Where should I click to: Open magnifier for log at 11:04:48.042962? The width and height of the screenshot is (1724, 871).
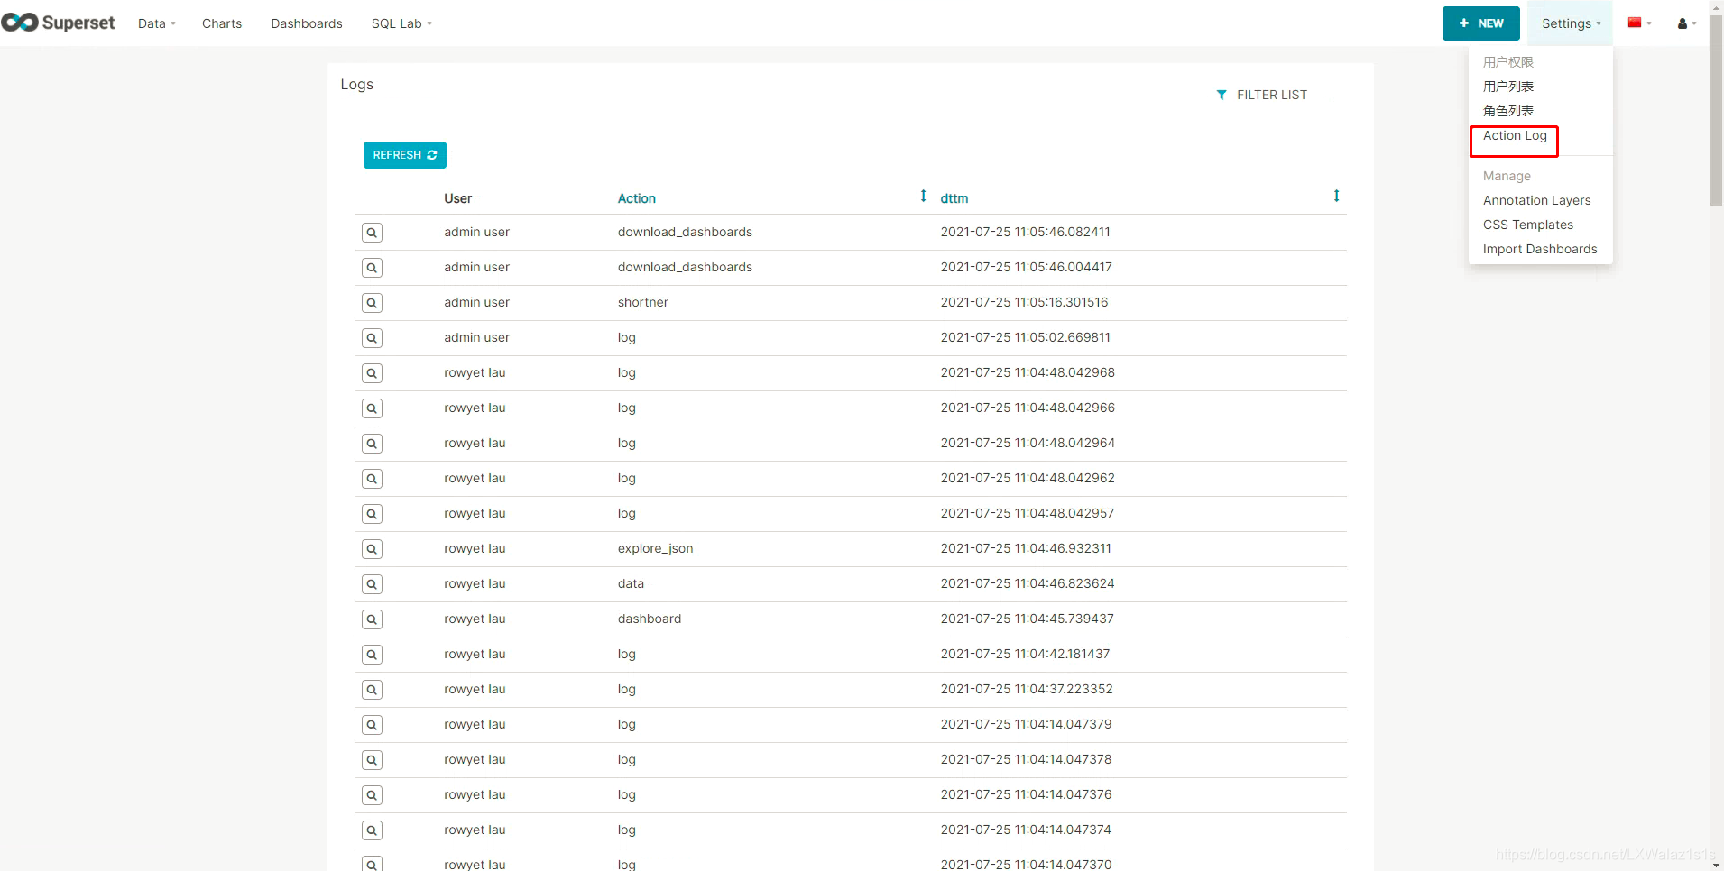(x=372, y=479)
